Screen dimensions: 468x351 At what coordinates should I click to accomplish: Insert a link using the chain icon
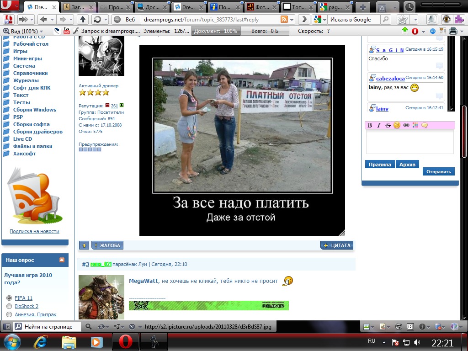(x=406, y=125)
